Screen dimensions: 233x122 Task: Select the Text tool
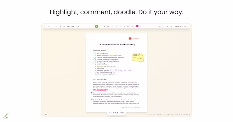pos(113,26)
